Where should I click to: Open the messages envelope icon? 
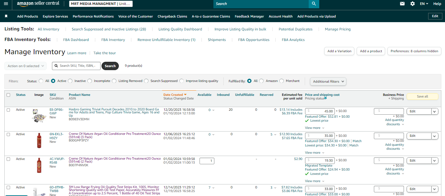click(402, 4)
